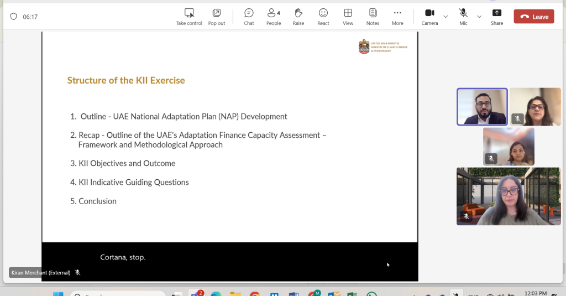Pop out the shared content
The width and height of the screenshot is (566, 296).
[217, 17]
